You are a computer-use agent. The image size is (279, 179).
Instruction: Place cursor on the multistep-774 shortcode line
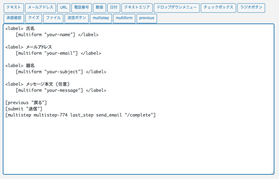point(80,115)
